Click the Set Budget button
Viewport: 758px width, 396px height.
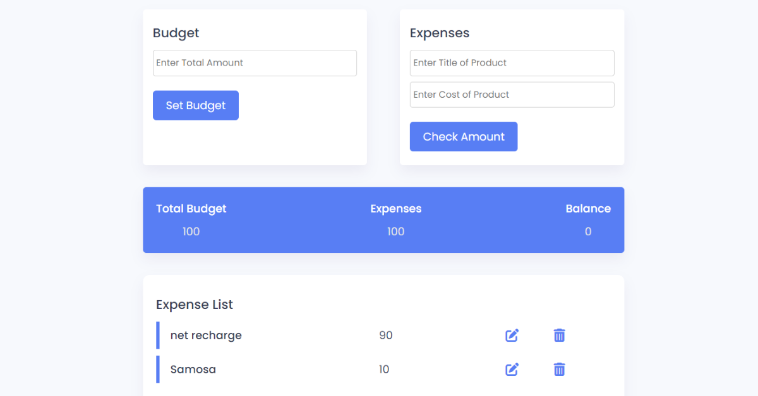pos(195,105)
